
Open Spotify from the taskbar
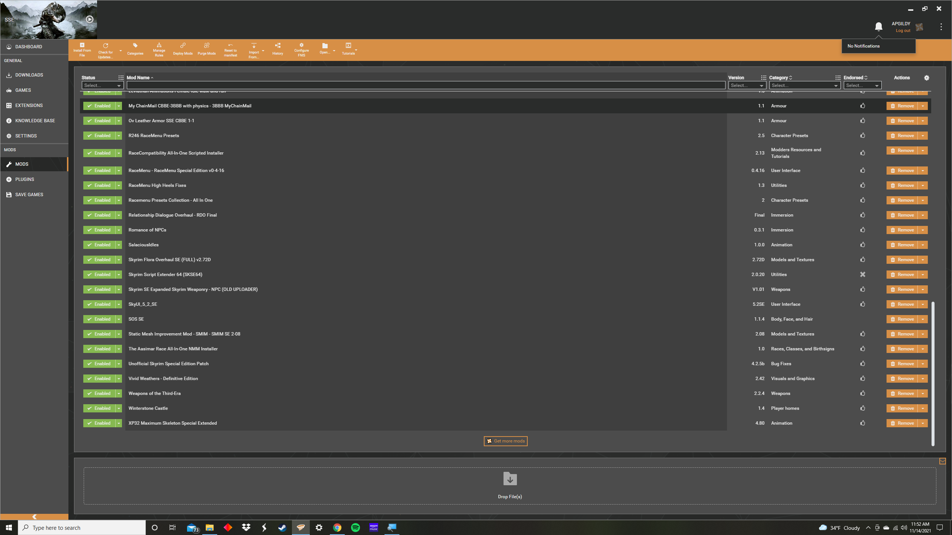[x=355, y=528]
